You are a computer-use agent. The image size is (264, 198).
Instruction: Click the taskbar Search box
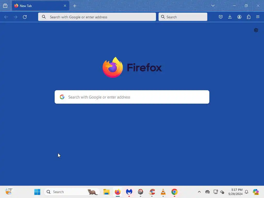pos(72,192)
